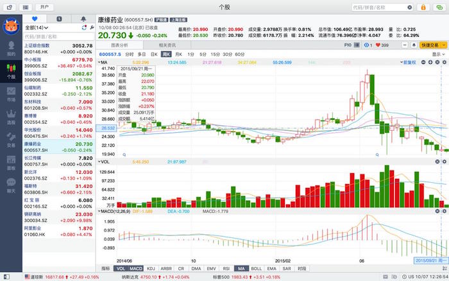
Task: Open the 聊天 section in the sidebar
Action: point(11,185)
